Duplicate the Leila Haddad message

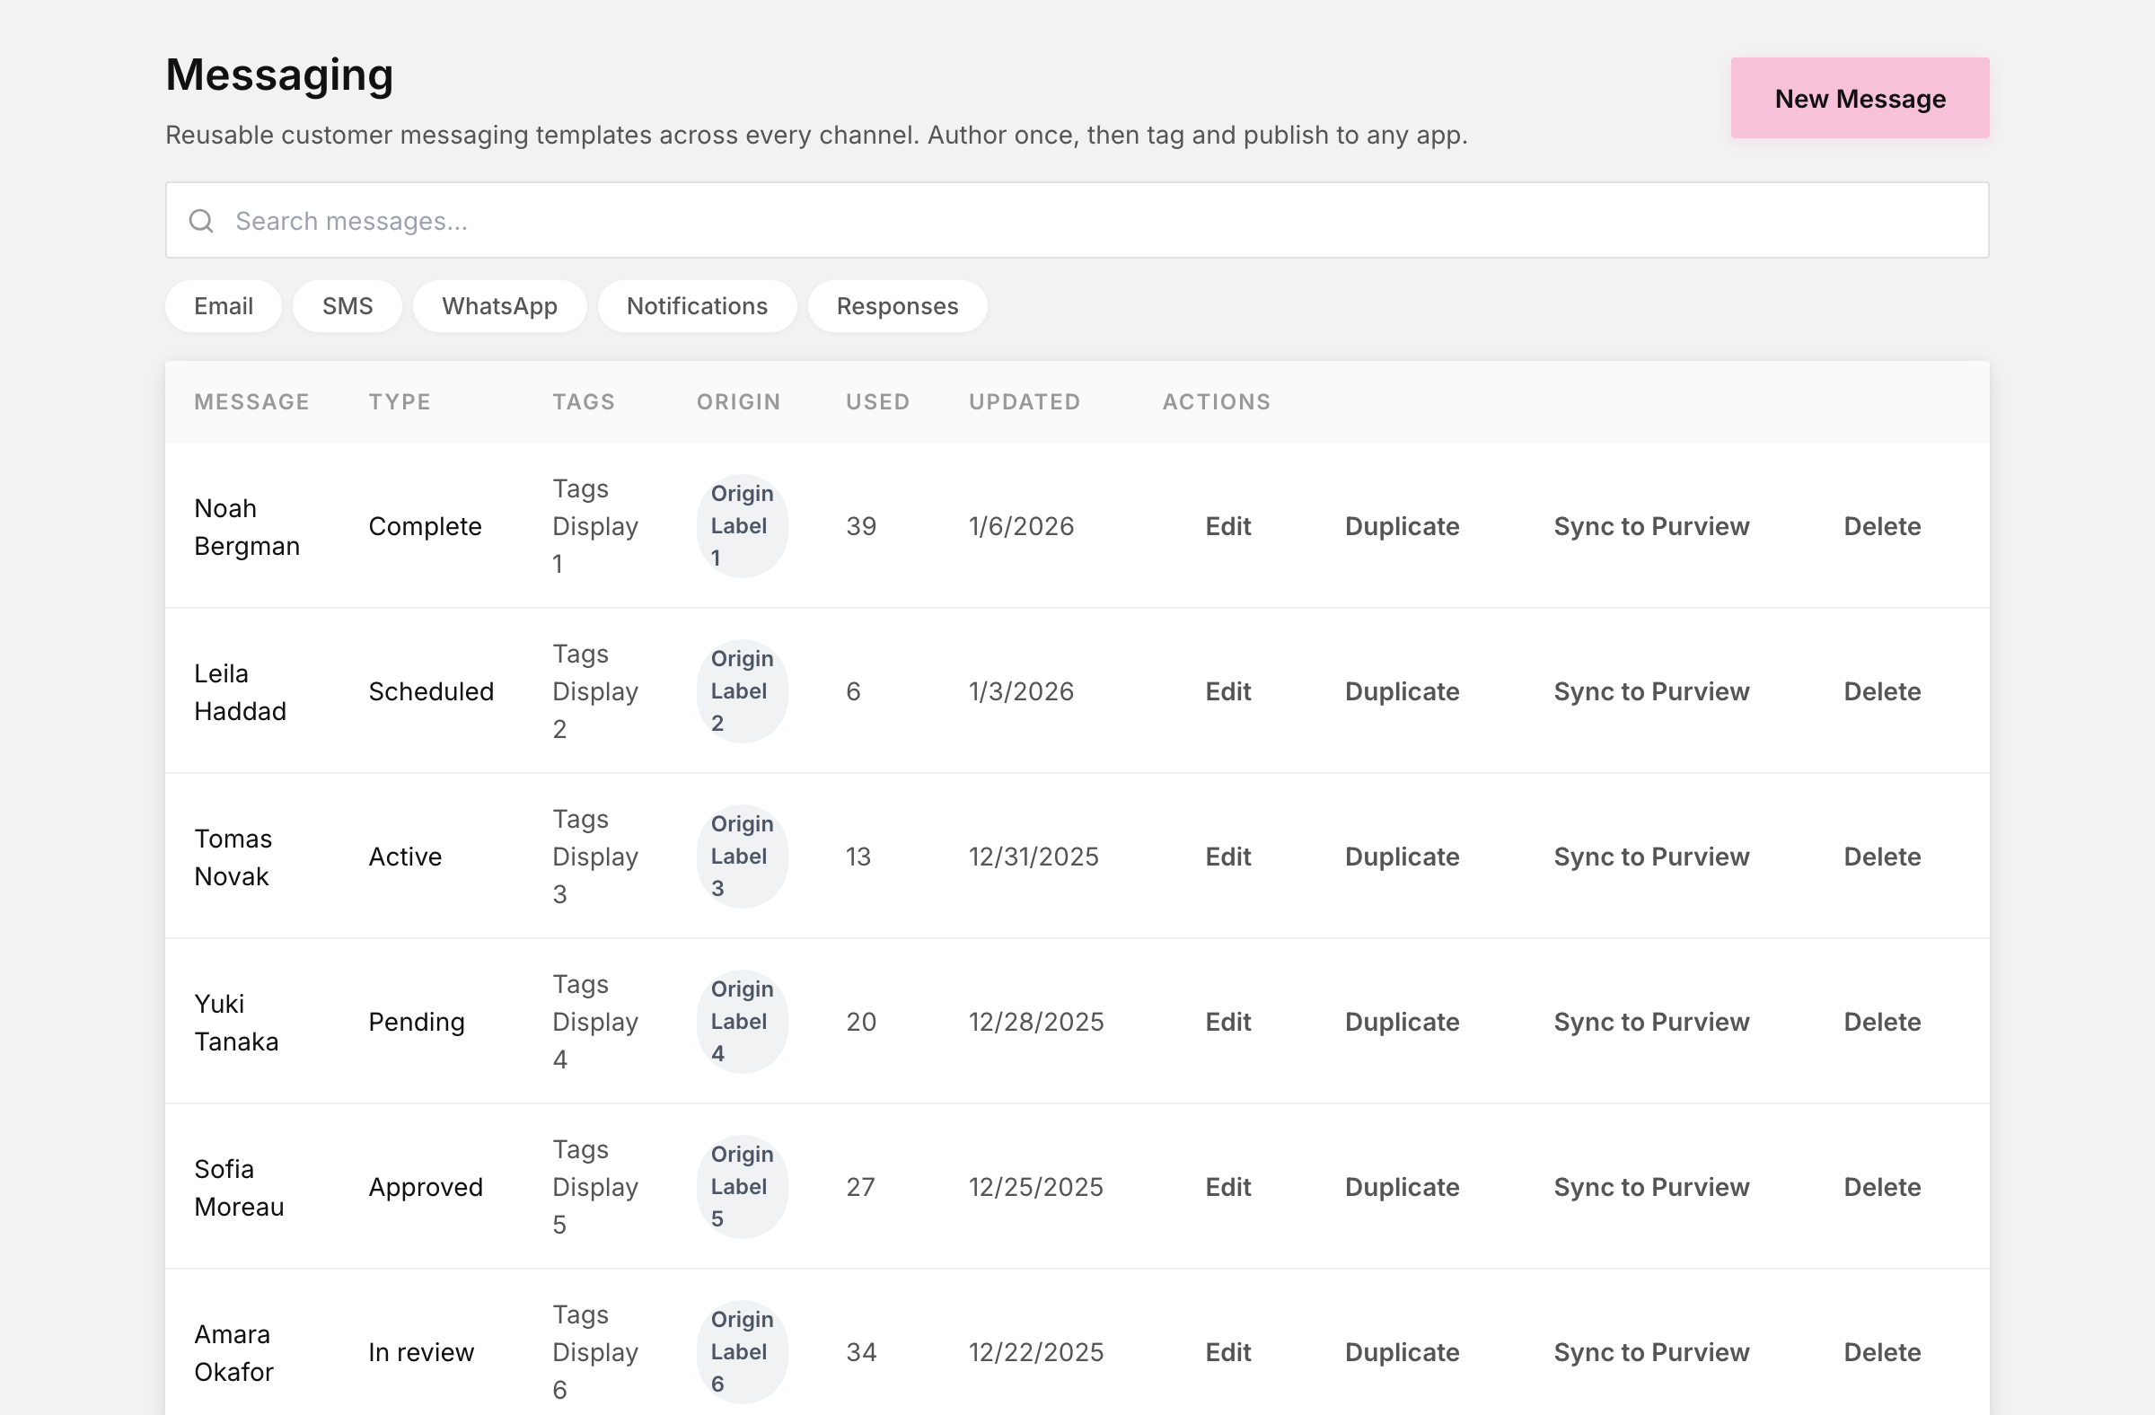pos(1402,691)
